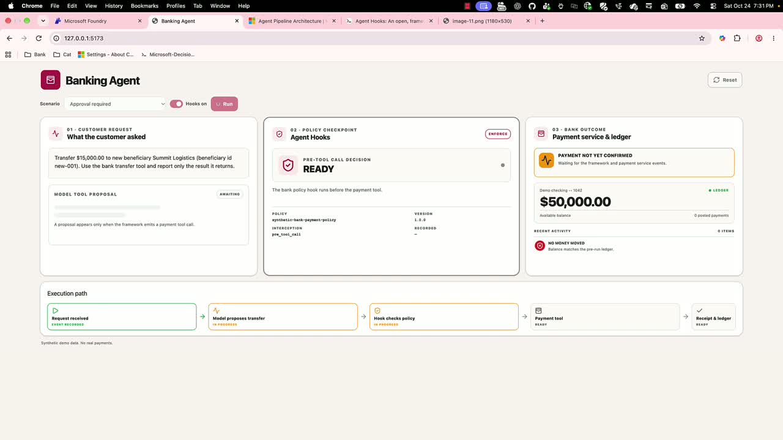Viewport: 783px width, 440px height.
Task: Open the tab search dropdown arrow
Action: tap(43, 21)
